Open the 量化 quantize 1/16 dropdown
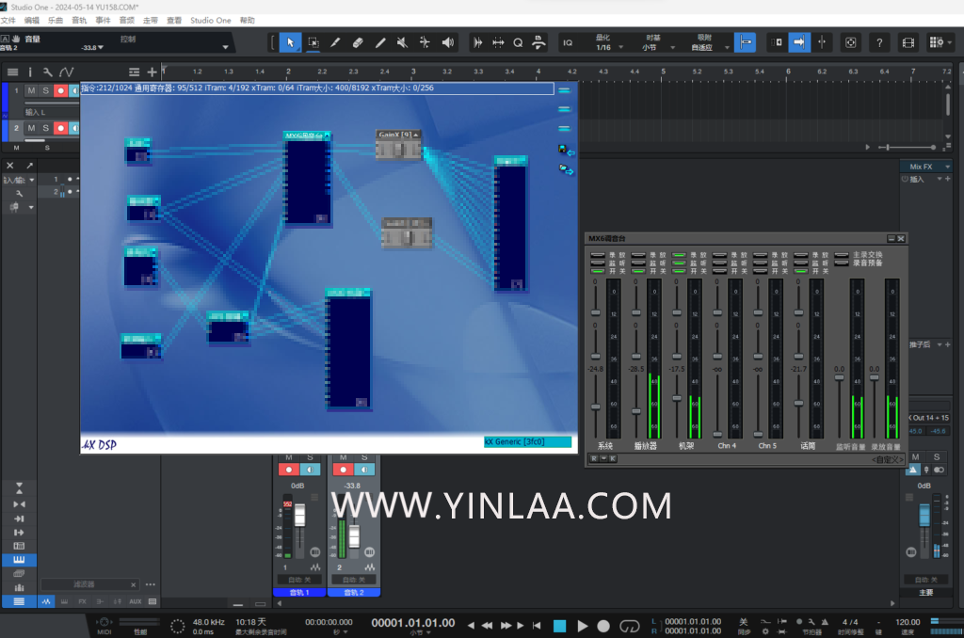The height and width of the screenshot is (638, 964). point(602,47)
